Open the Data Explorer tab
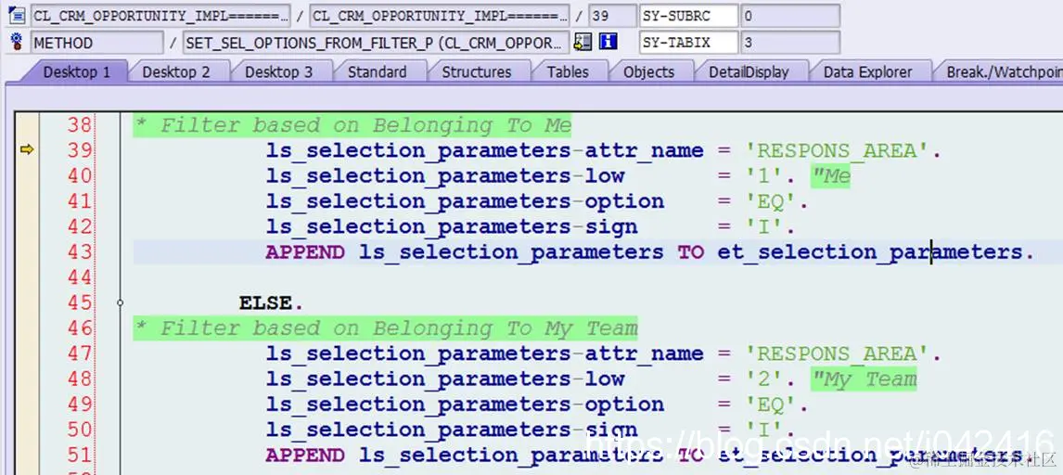Screen dimensions: 1063x475 868,71
